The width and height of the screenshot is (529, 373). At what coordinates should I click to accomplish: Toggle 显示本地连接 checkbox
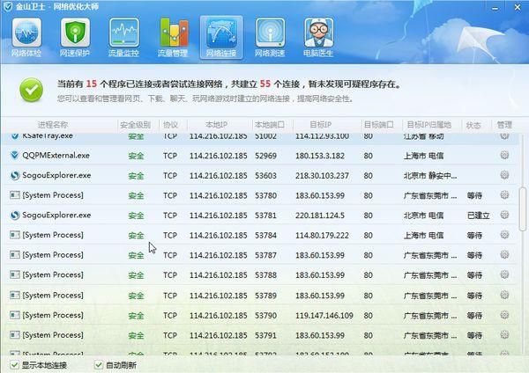(14, 365)
